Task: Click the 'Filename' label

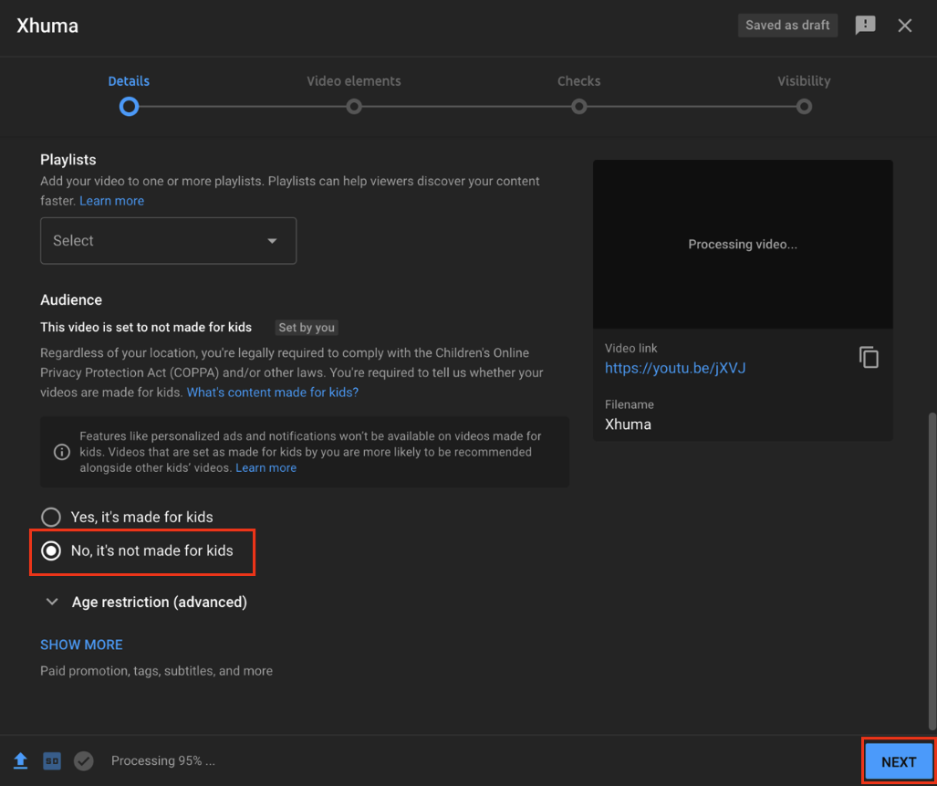Action: point(630,404)
